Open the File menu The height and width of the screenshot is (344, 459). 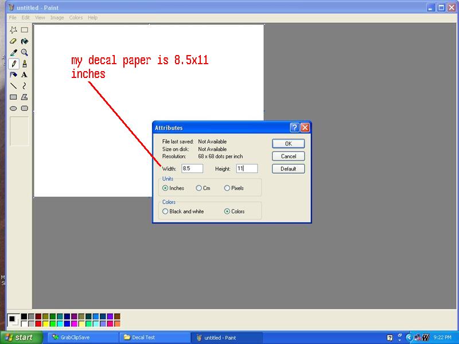(x=13, y=18)
